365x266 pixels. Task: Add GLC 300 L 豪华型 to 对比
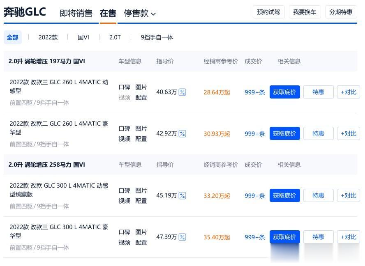click(x=349, y=237)
